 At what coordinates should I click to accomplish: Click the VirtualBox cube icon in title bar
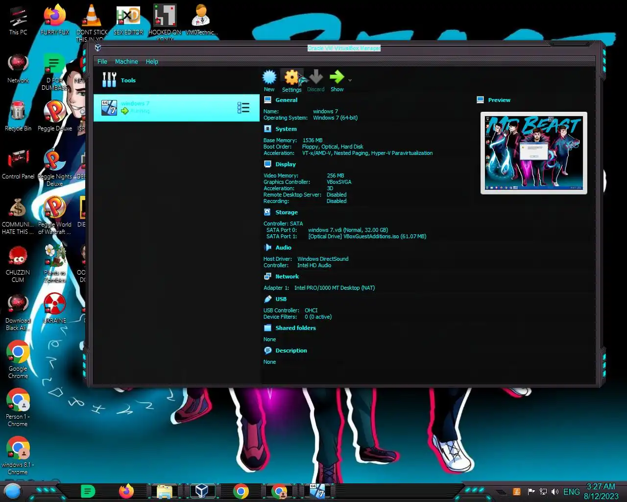(98, 48)
